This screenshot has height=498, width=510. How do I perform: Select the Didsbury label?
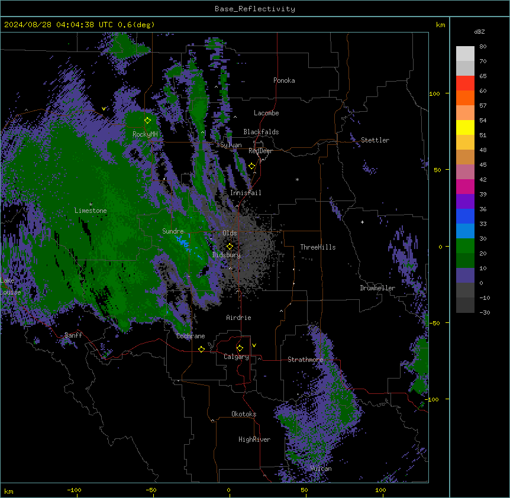tap(227, 255)
